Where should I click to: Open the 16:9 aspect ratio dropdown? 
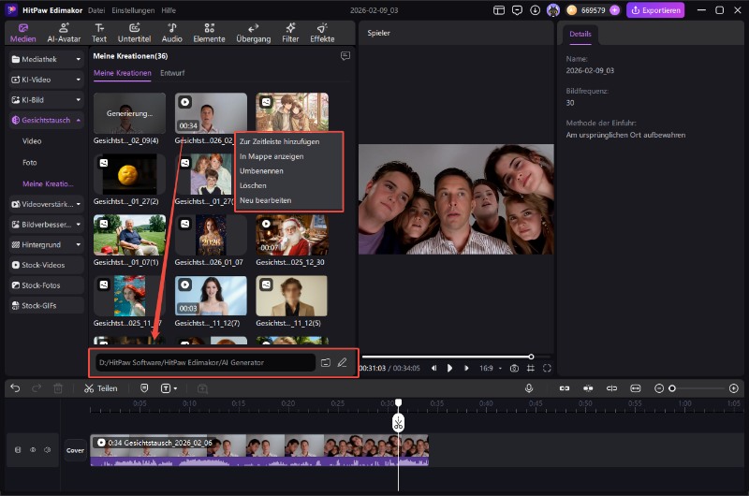(491, 368)
